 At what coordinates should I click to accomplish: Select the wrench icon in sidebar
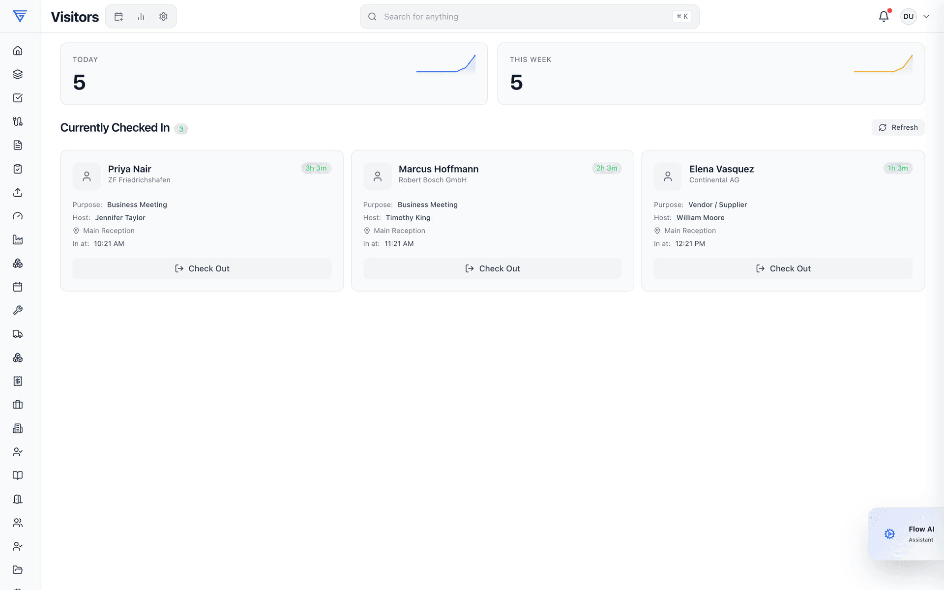pyautogui.click(x=18, y=310)
